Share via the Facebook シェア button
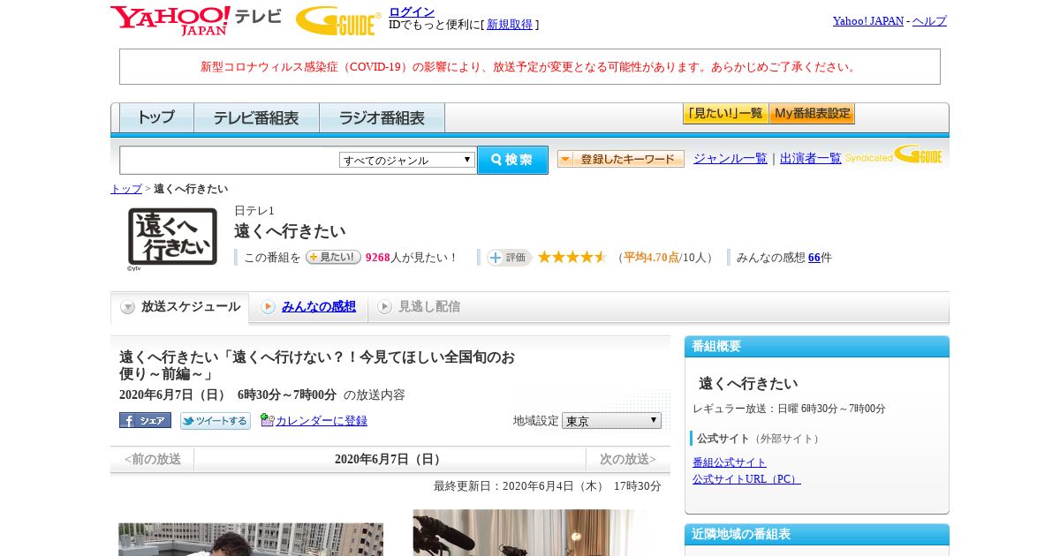This screenshot has width=1060, height=556. tap(145, 420)
